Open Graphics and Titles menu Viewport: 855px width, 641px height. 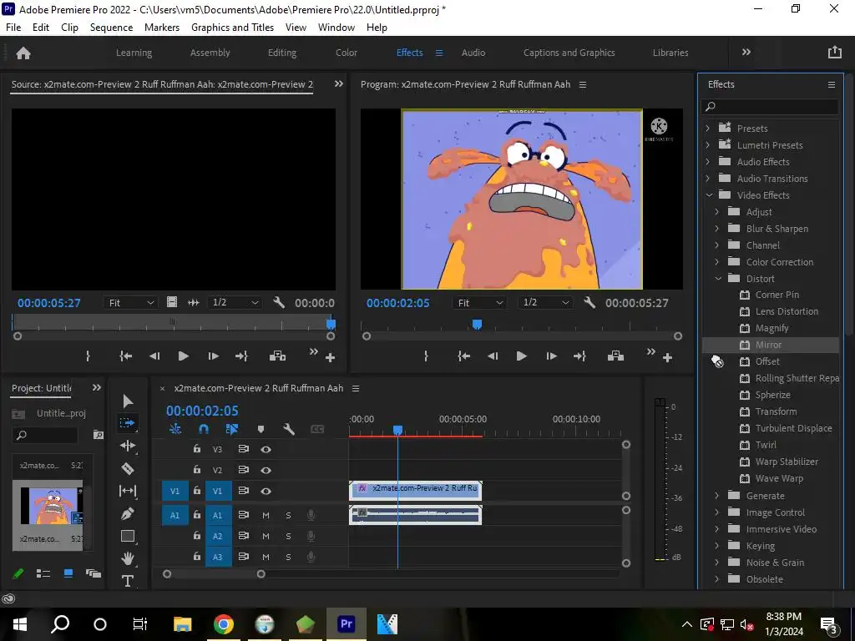pyautogui.click(x=232, y=28)
